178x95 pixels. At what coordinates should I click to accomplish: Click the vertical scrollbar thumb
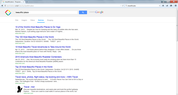[177, 26]
